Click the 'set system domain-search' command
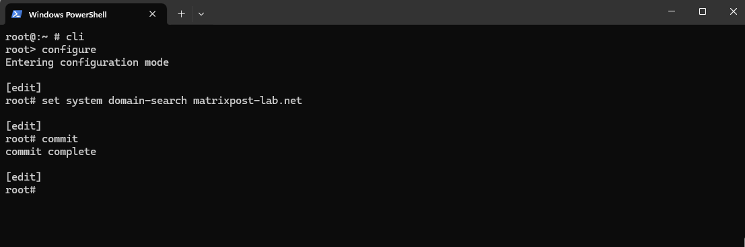The image size is (745, 247). point(114,101)
